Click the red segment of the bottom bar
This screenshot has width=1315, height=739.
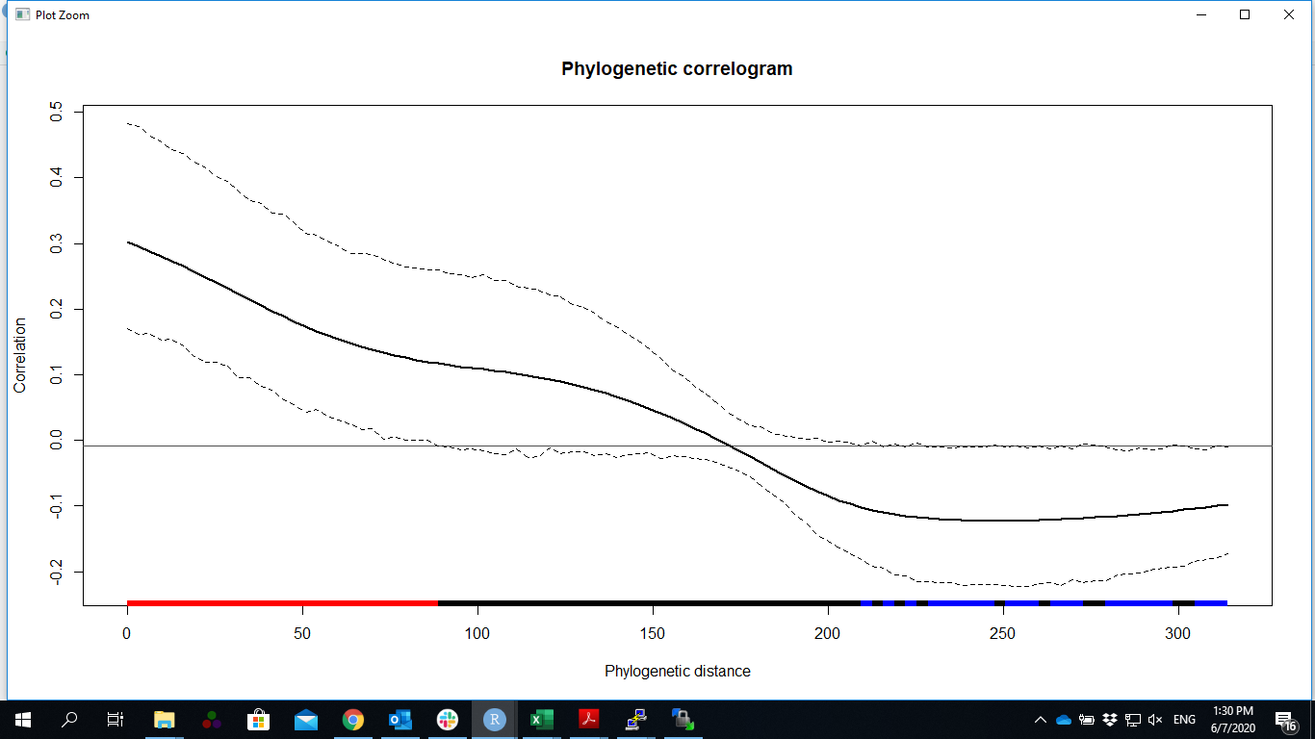click(x=282, y=603)
